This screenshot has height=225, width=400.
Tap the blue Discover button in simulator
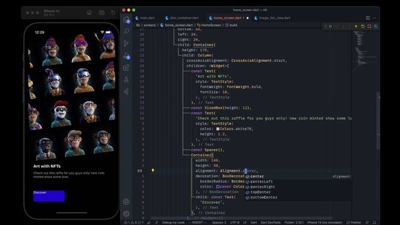pos(49,196)
